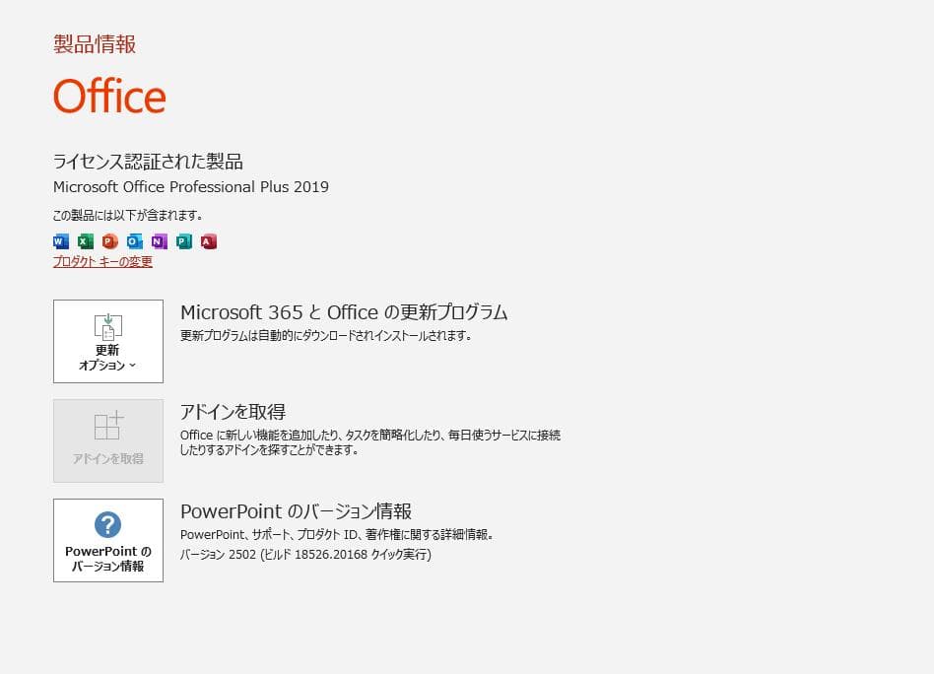Select the add-ins grid icon
This screenshot has height=674, width=934.
point(107,426)
